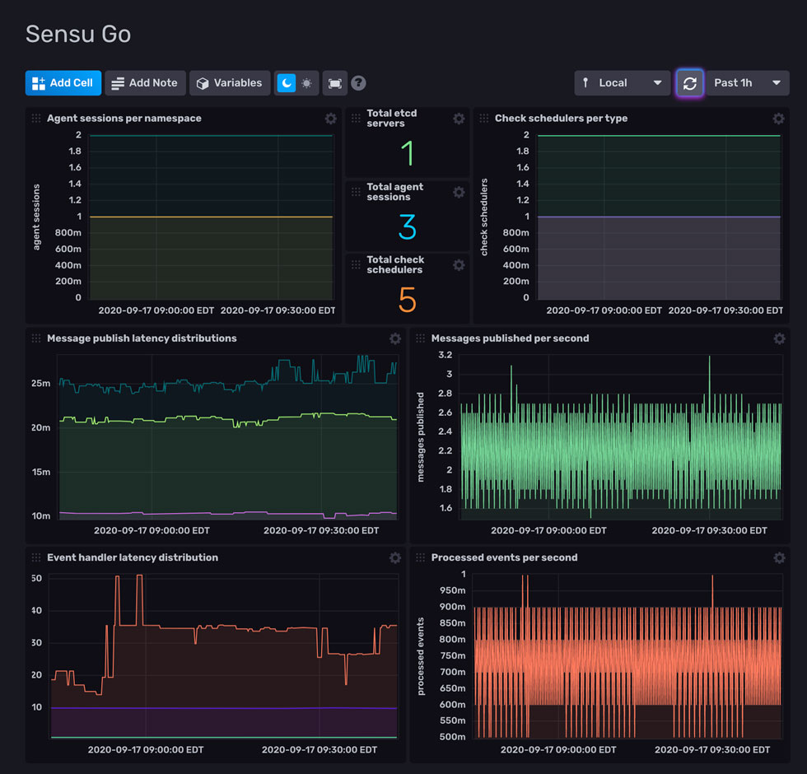Image resolution: width=807 pixels, height=774 pixels.
Task: Open settings for Check schedulers per type
Action: tap(779, 119)
